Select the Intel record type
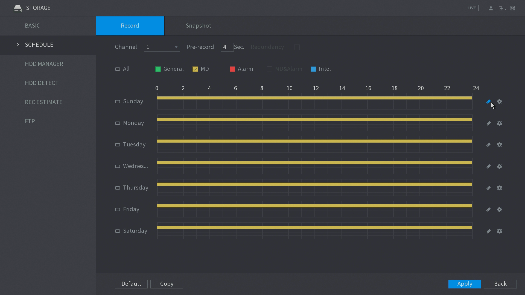This screenshot has width=525, height=295. pyautogui.click(x=313, y=69)
